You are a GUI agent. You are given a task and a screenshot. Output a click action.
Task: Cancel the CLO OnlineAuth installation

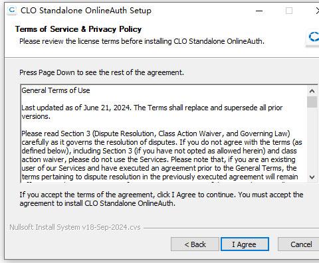tap(299, 244)
